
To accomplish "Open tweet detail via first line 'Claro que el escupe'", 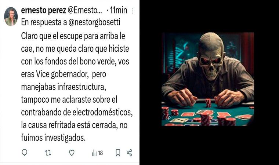I will (x=73, y=36).
